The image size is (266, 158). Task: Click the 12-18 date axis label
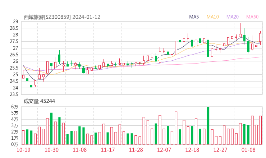pos(192,150)
